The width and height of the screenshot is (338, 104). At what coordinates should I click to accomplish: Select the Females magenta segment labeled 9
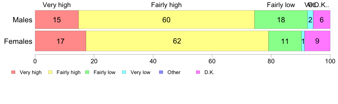317,41
